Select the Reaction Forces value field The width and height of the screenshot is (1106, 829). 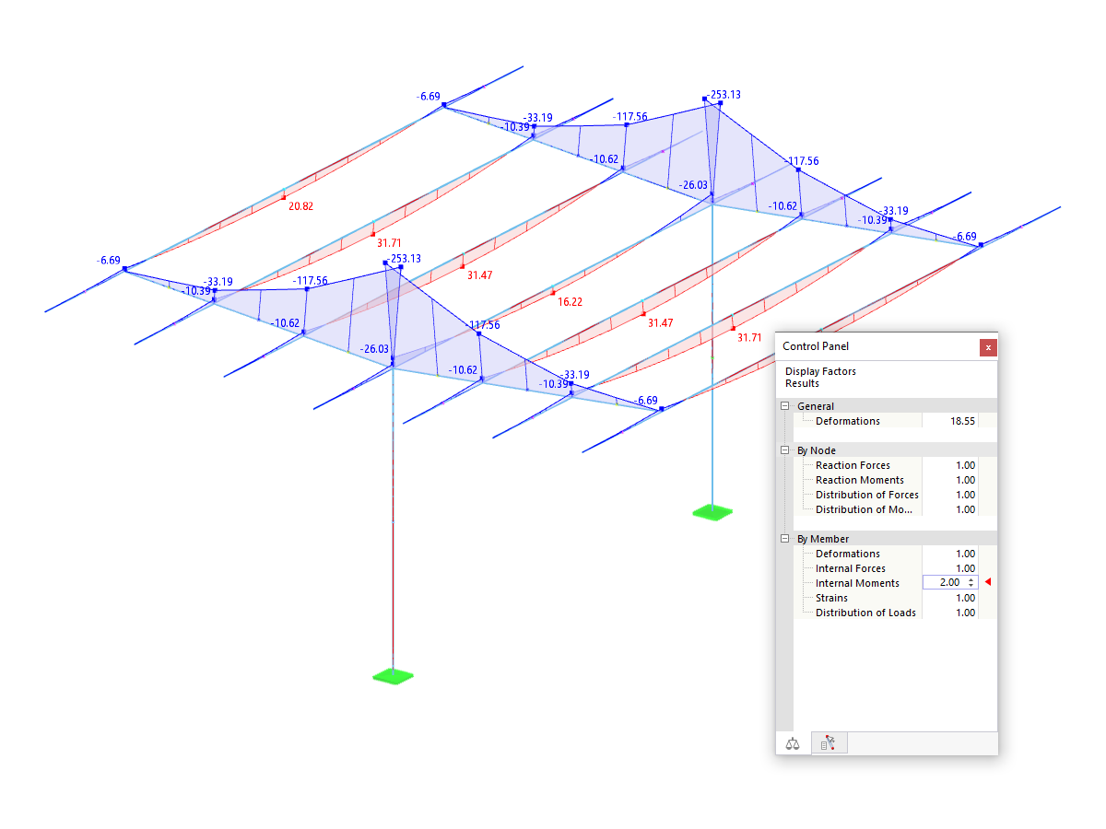point(962,465)
